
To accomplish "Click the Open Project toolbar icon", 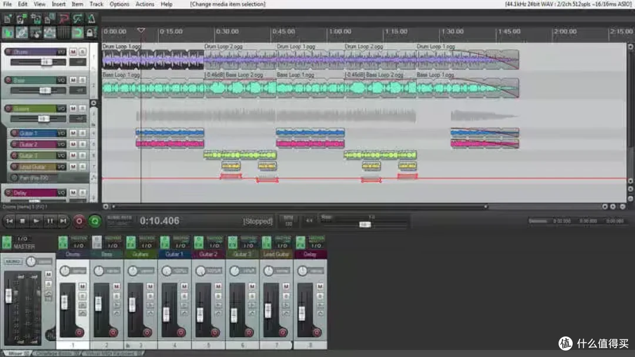I will pos(22,19).
